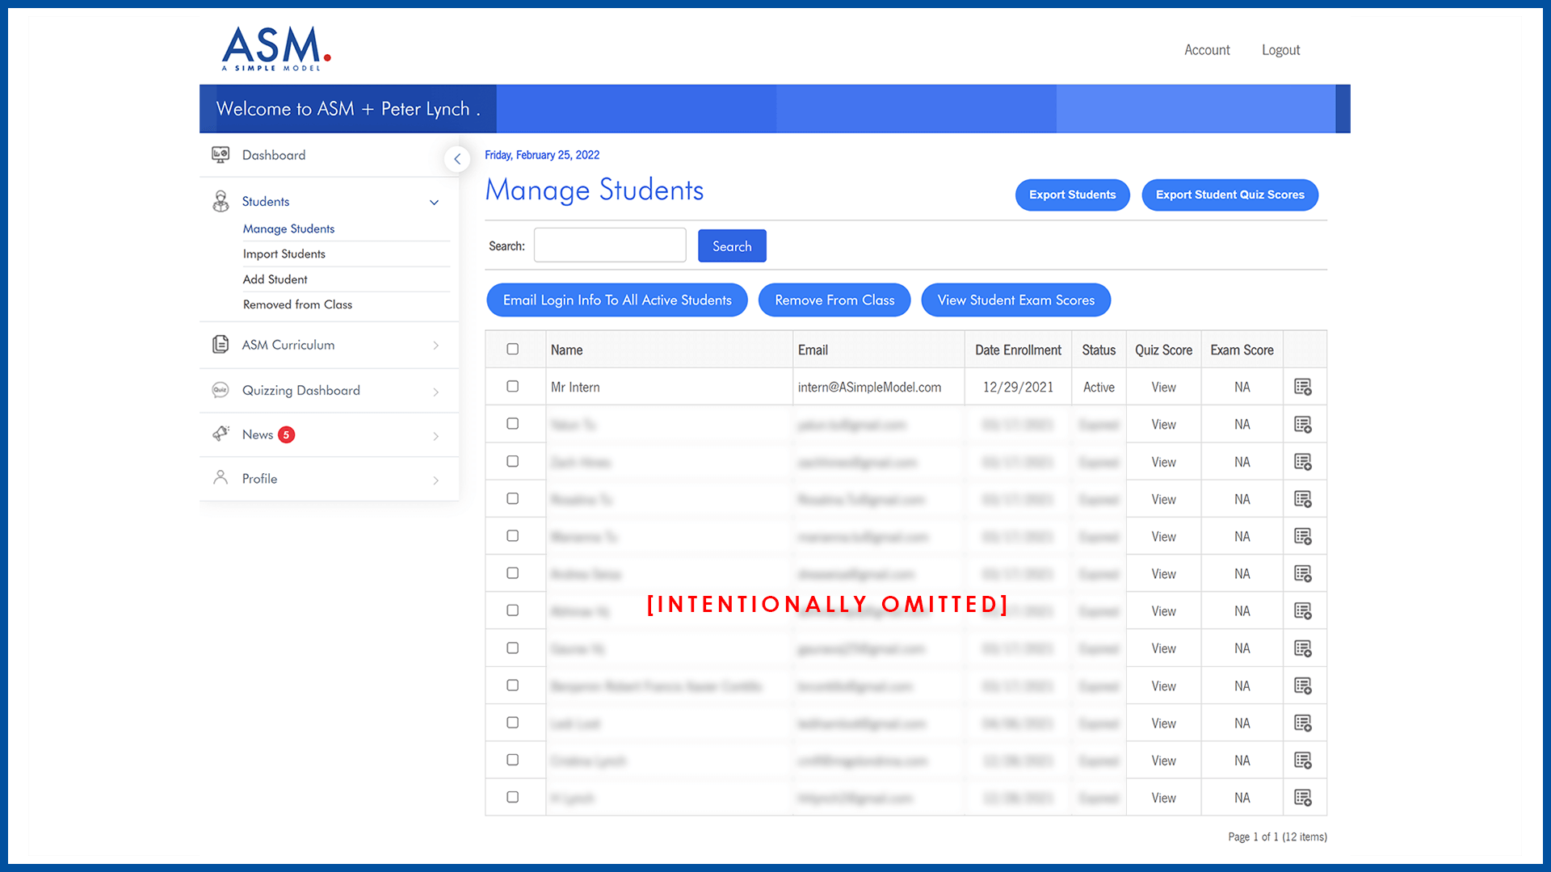Click the Status column header
Image resolution: width=1551 pixels, height=872 pixels.
[1099, 350]
